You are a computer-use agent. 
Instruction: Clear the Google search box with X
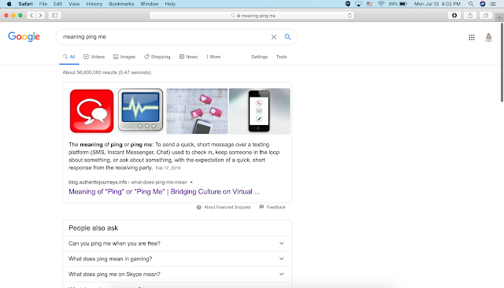(x=273, y=37)
